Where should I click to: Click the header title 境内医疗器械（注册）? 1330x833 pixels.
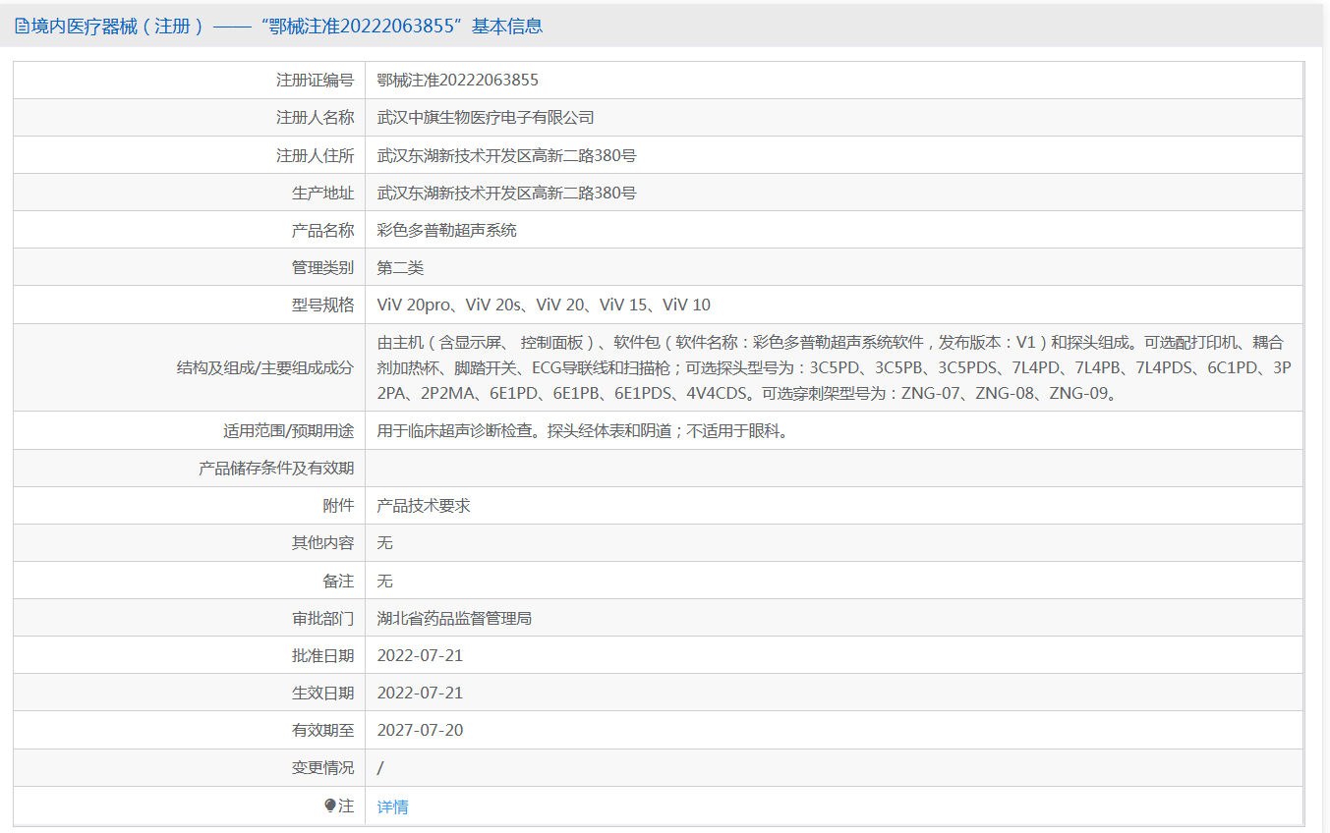coord(118,27)
